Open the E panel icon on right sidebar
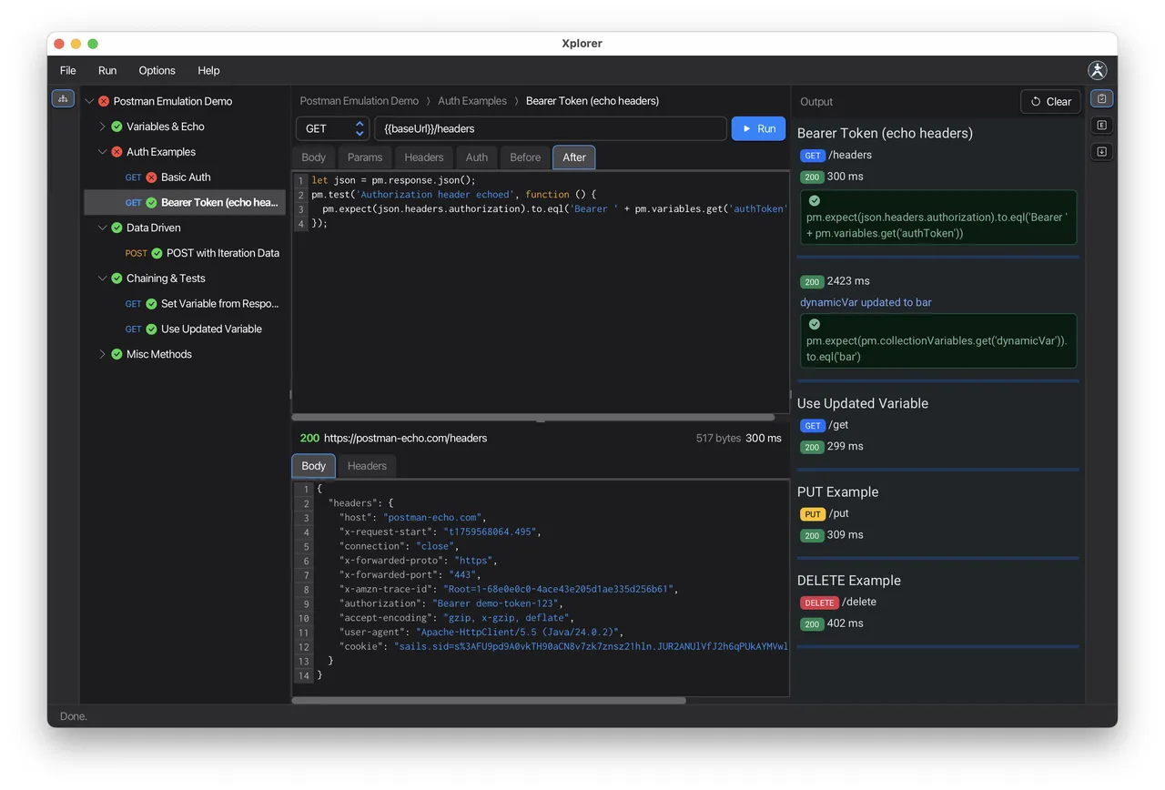The height and width of the screenshot is (790, 1165). coord(1101,125)
